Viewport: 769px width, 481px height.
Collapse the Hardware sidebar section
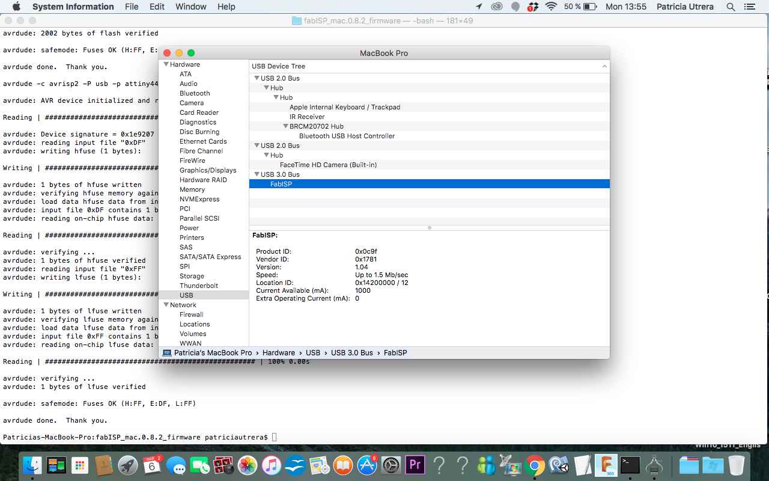[166, 64]
